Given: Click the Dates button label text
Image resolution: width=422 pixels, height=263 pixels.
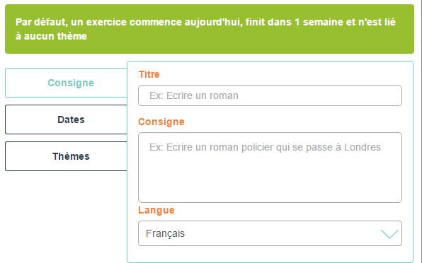Looking at the screenshot, I should [x=71, y=119].
